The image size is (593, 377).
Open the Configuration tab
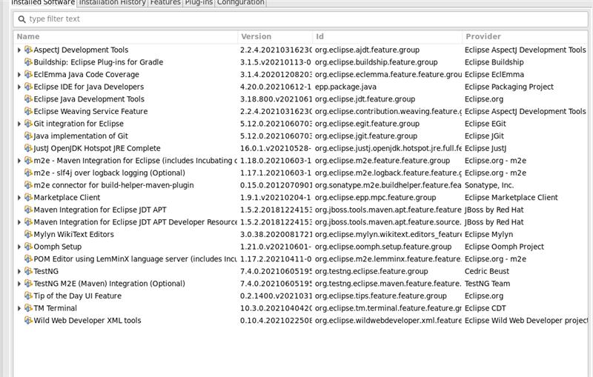(240, 3)
